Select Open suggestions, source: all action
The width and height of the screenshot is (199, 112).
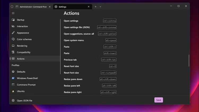coord(90,34)
